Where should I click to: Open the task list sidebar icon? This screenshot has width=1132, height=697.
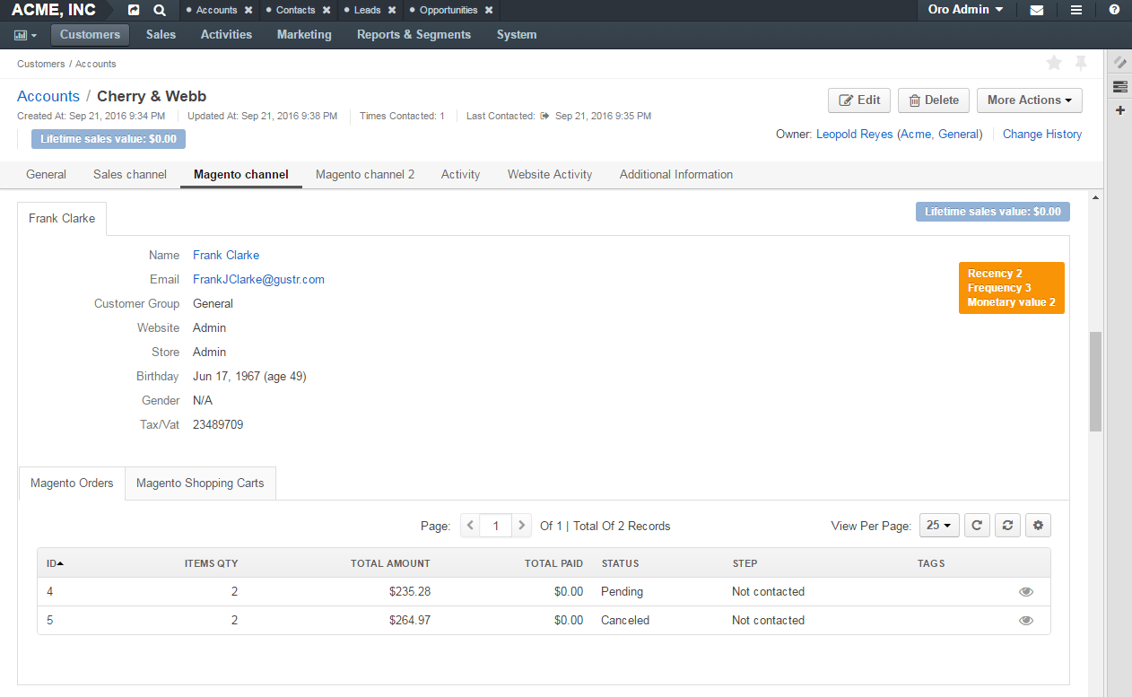coord(1120,86)
